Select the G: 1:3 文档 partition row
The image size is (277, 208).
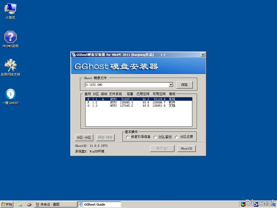point(139,106)
